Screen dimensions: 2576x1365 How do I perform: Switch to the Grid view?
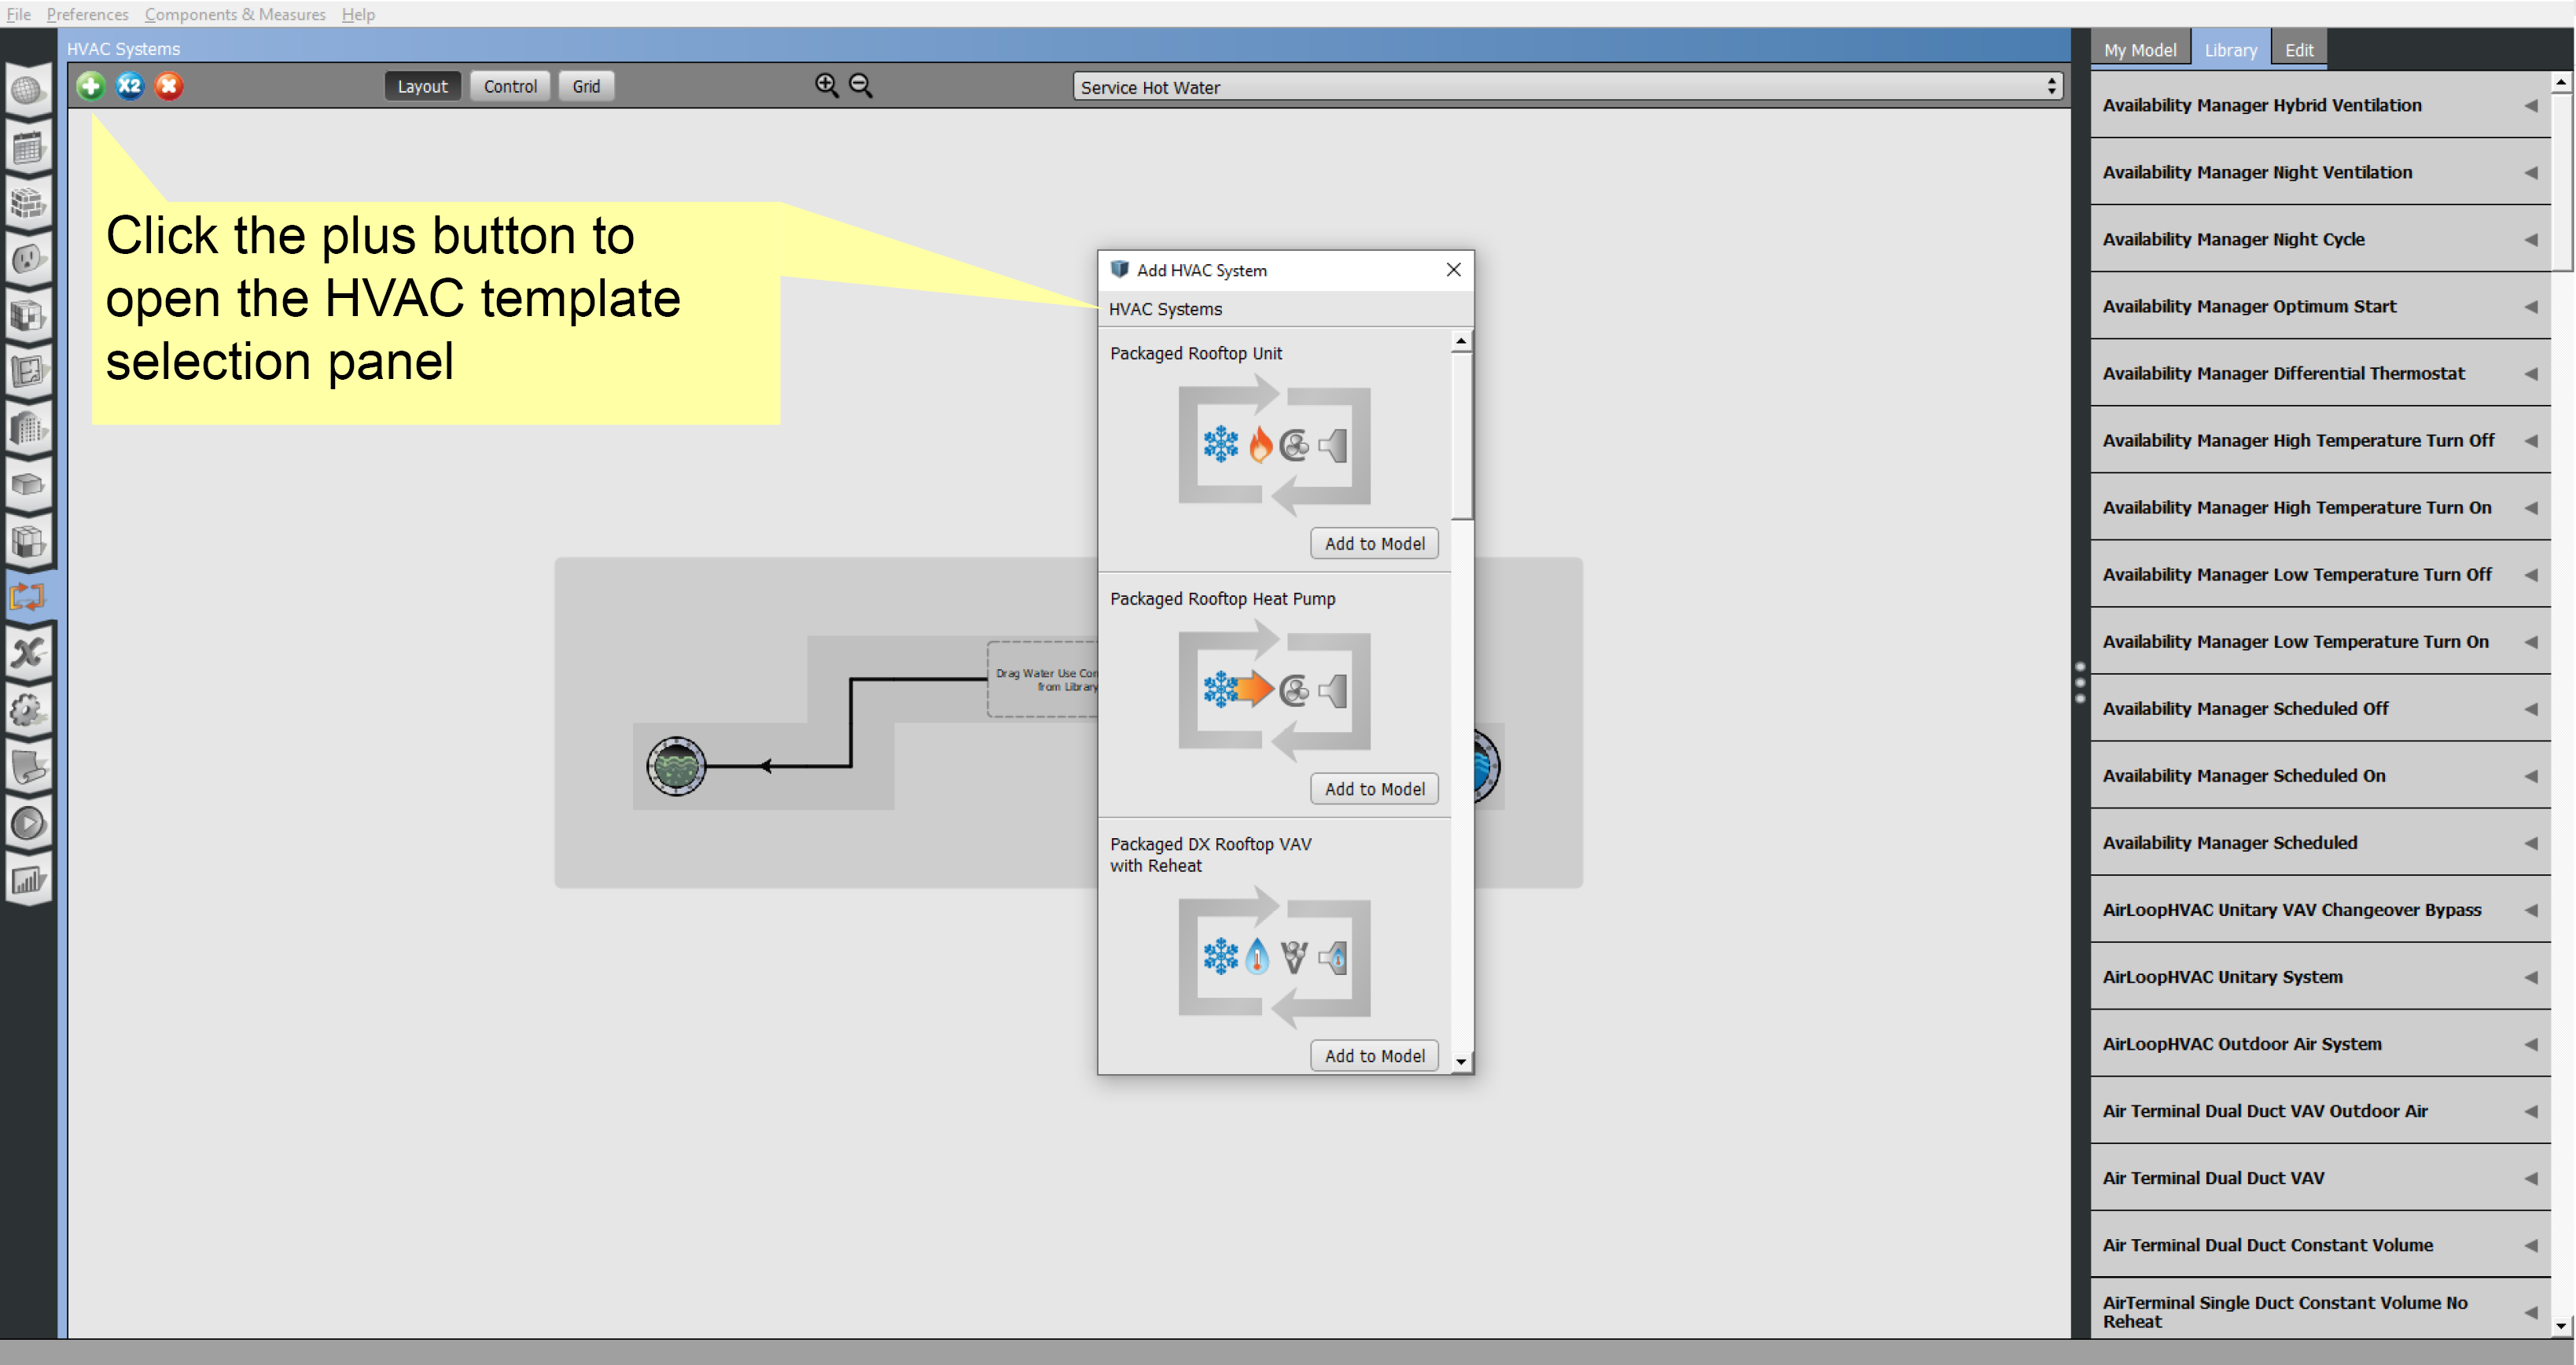tap(586, 86)
